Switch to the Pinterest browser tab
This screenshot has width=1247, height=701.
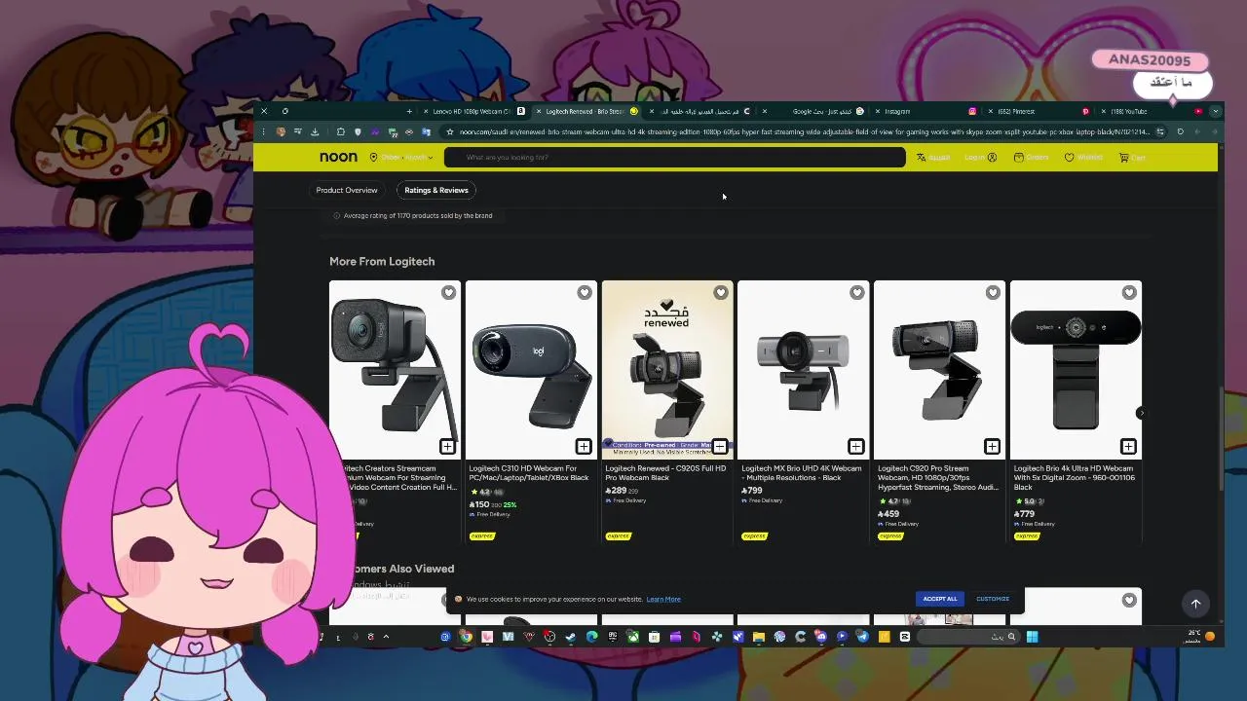click(1038, 111)
